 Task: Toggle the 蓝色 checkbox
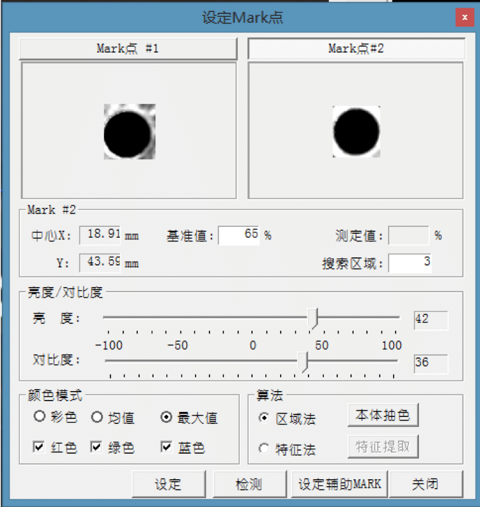pos(167,447)
